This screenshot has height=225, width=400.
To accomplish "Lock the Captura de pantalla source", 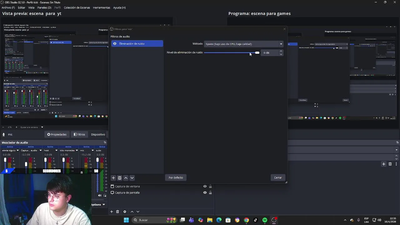I will (x=210, y=192).
